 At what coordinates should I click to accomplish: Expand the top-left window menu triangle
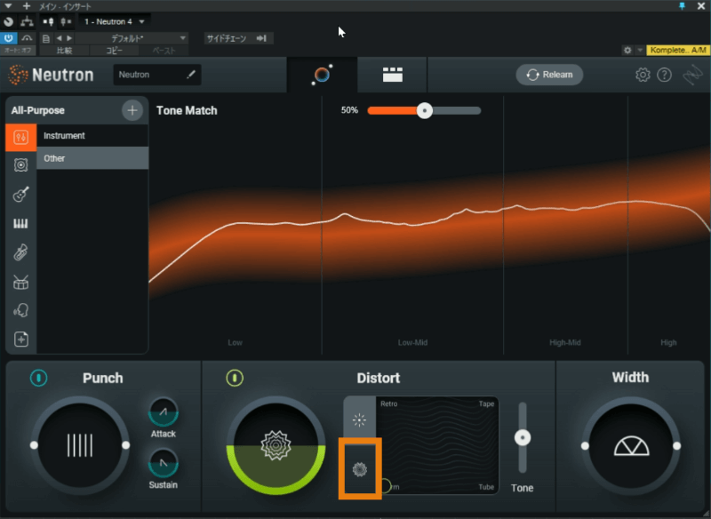click(x=8, y=6)
